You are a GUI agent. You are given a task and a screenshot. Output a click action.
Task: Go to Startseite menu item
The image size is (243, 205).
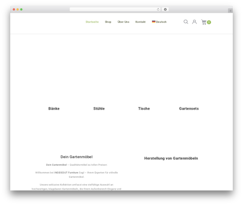(92, 22)
